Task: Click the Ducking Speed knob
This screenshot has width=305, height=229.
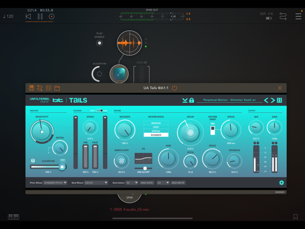Action: pyautogui.click(x=90, y=127)
